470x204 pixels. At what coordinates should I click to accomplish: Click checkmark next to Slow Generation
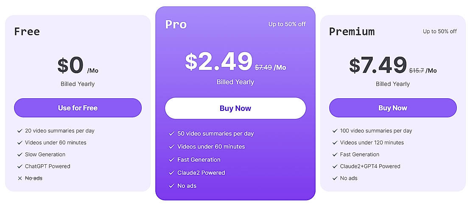tap(20, 154)
